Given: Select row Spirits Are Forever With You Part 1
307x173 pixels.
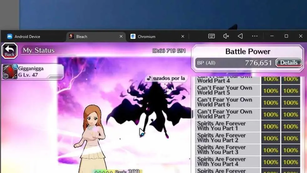Looking at the screenshot, I should 248,126.
